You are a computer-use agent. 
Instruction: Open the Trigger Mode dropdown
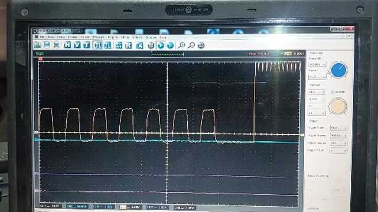pyautogui.click(x=338, y=128)
